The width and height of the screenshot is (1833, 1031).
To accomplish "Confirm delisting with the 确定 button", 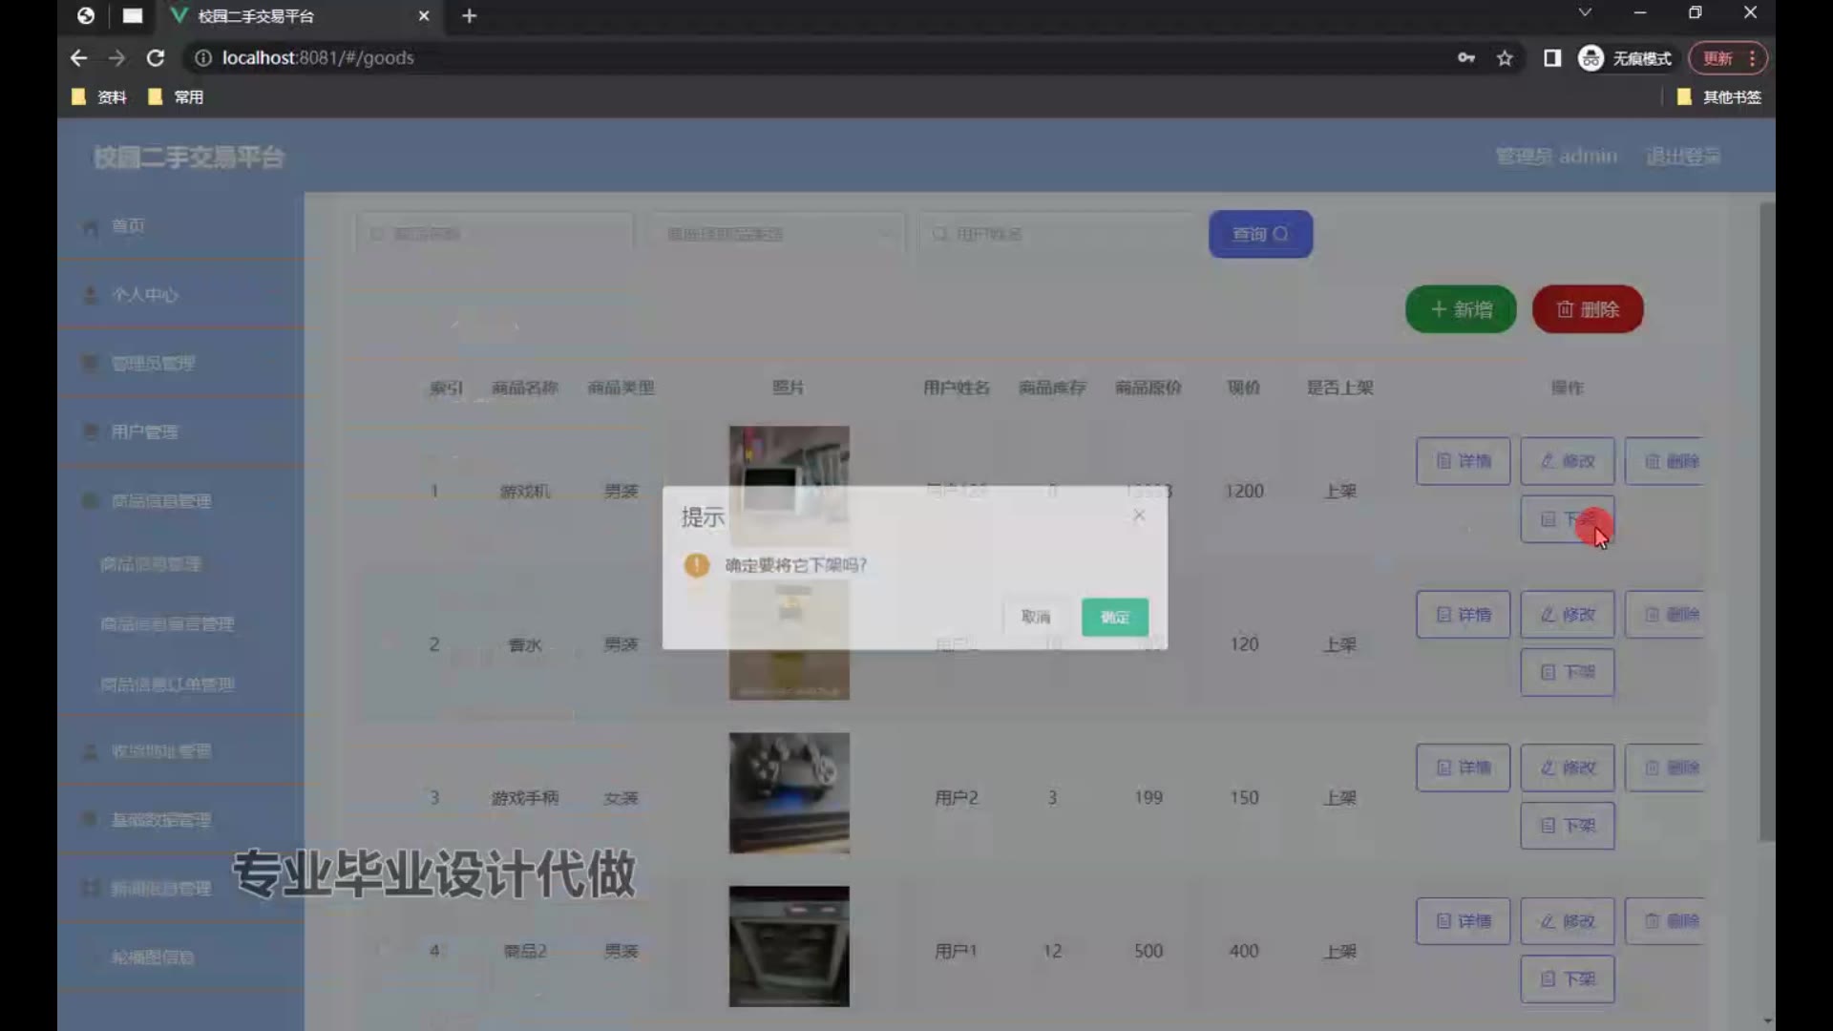I will pyautogui.click(x=1114, y=617).
